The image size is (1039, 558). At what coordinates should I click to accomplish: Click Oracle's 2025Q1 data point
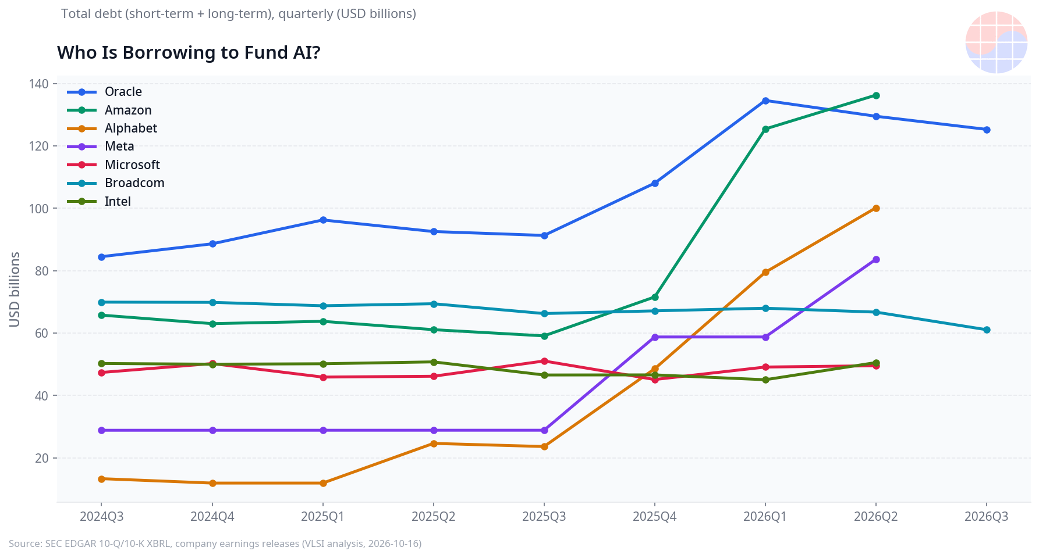[x=323, y=220]
